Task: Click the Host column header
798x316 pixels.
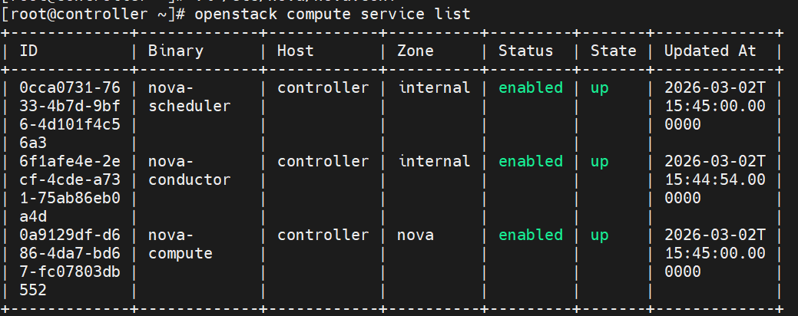Action: pos(295,51)
